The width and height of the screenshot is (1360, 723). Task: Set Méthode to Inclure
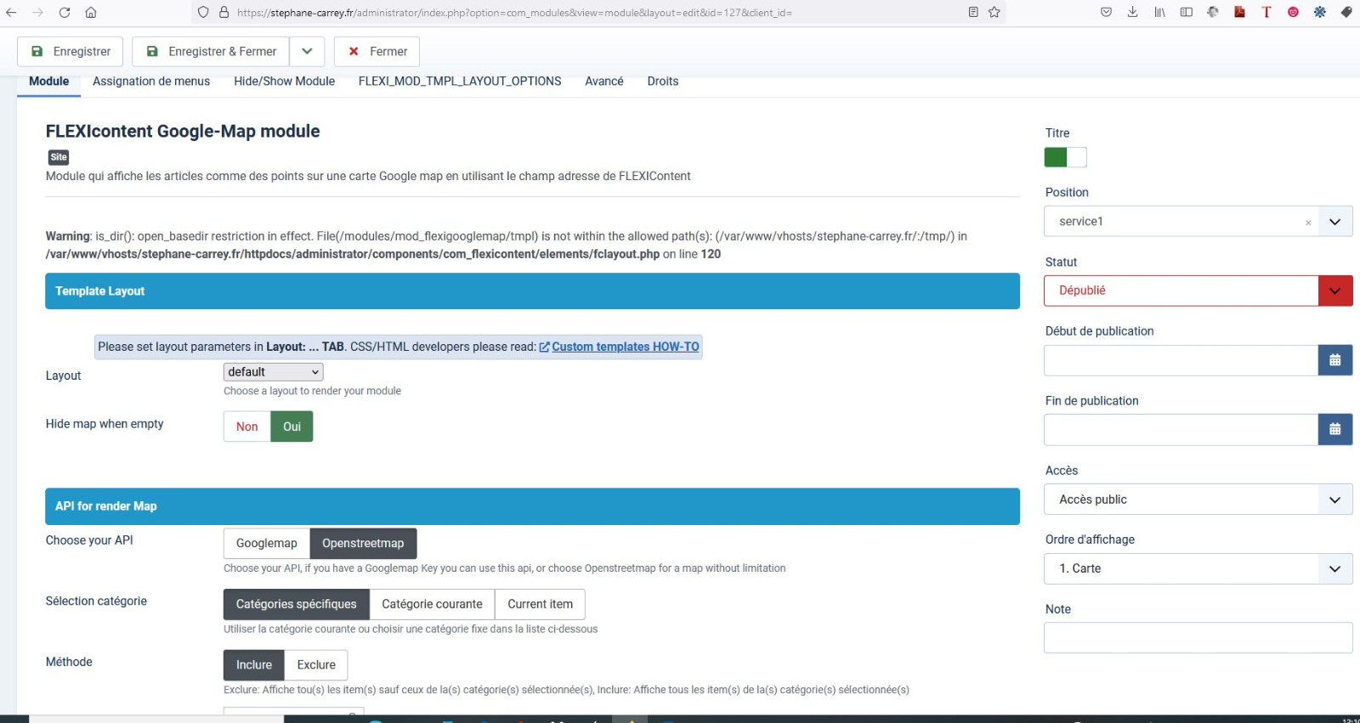(x=254, y=665)
